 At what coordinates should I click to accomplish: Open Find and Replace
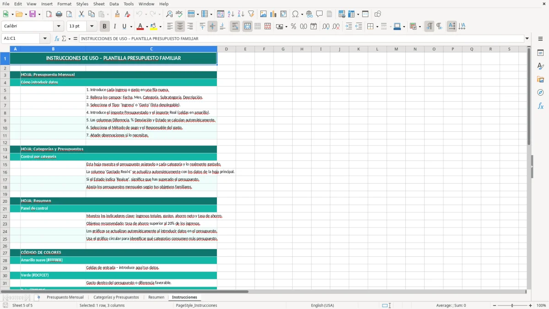tap(169, 14)
